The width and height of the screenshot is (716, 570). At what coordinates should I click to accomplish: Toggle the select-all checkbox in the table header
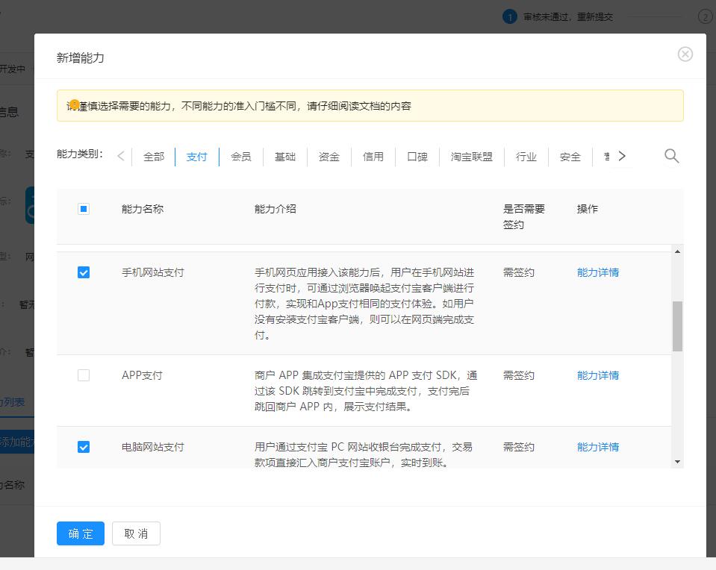point(84,209)
